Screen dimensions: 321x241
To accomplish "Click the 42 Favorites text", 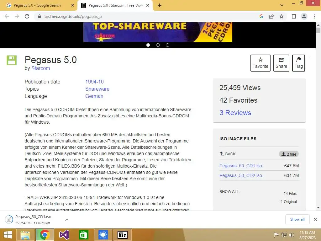I will point(238,100).
